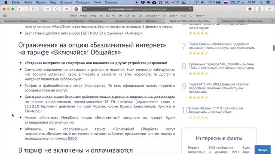Open the Правка menu
This screenshot has height=154, width=275.
click(x=41, y=2)
